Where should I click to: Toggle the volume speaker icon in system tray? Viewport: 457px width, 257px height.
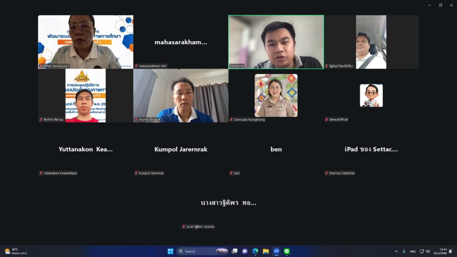click(x=428, y=251)
